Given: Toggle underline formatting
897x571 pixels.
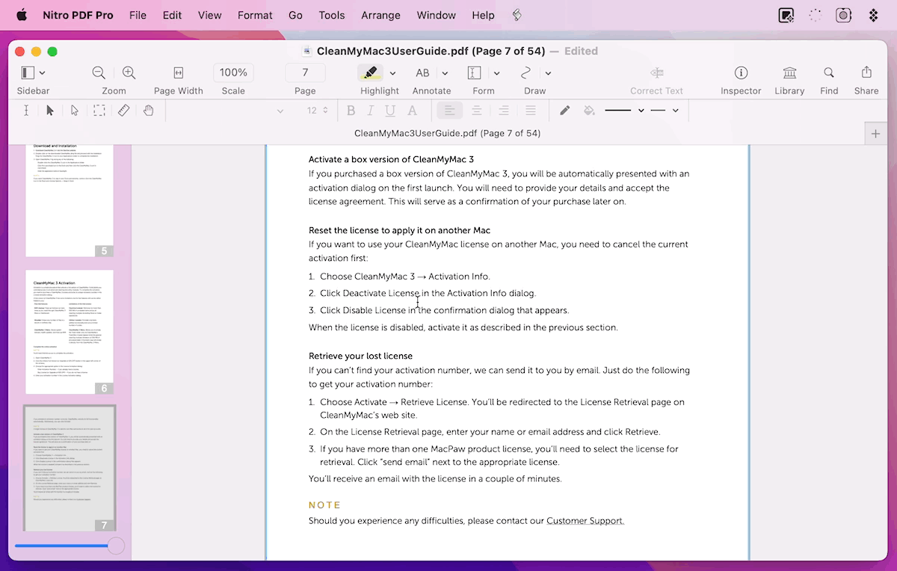Looking at the screenshot, I should 390,111.
